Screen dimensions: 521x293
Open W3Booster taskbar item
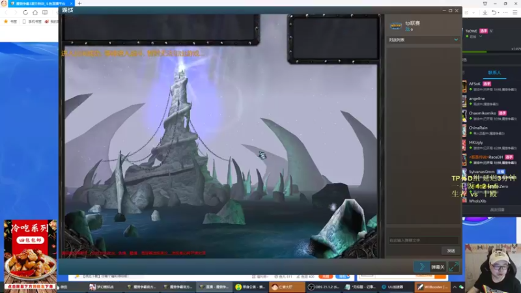point(432,286)
